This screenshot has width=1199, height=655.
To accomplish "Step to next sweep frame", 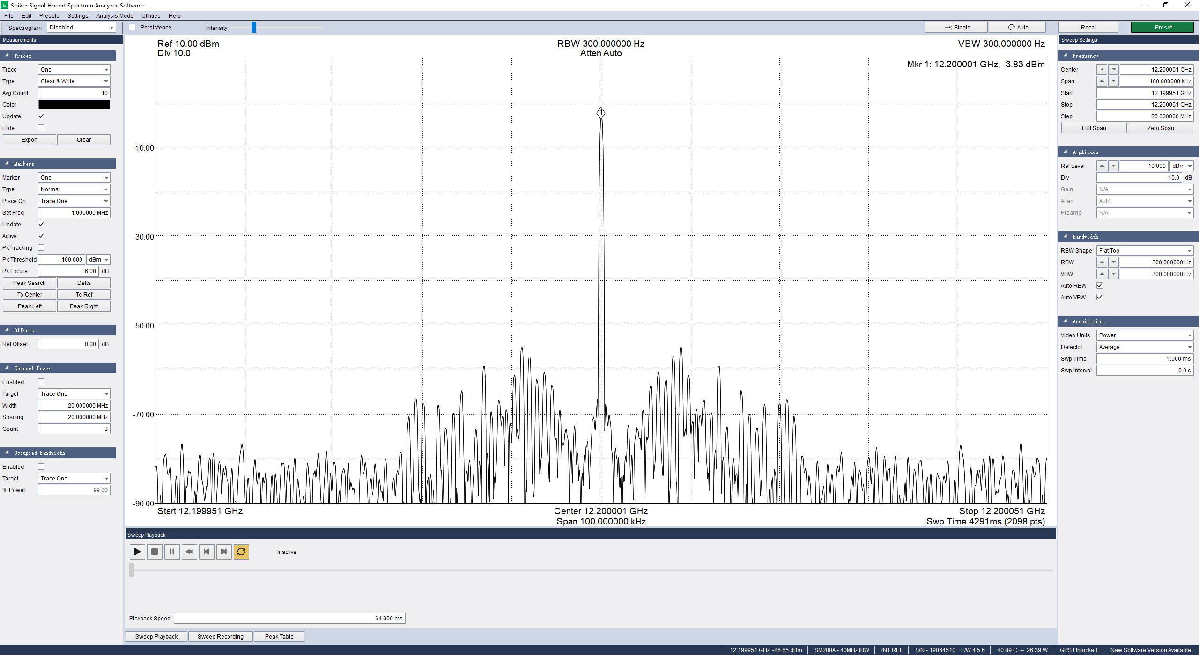I will 224,552.
